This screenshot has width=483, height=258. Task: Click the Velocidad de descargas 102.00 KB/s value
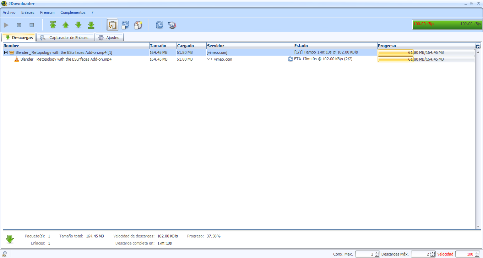(168, 236)
